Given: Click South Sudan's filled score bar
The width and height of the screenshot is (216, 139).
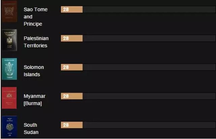Looking at the screenshot, I should pyautogui.click(x=72, y=125).
